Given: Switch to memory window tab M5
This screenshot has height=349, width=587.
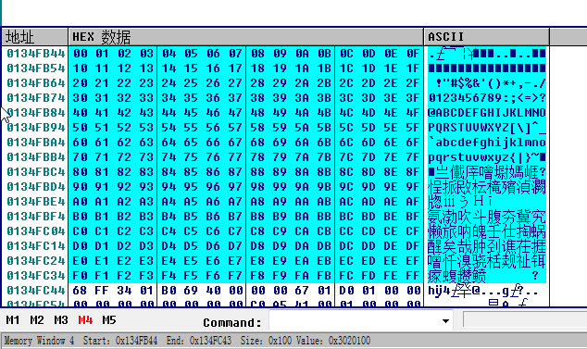Looking at the screenshot, I should coord(109,320).
